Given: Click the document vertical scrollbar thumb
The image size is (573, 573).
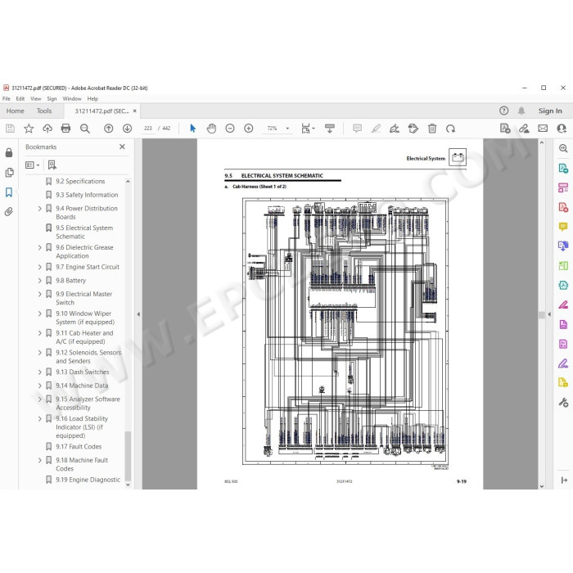Looking at the screenshot, I should click(542, 314).
